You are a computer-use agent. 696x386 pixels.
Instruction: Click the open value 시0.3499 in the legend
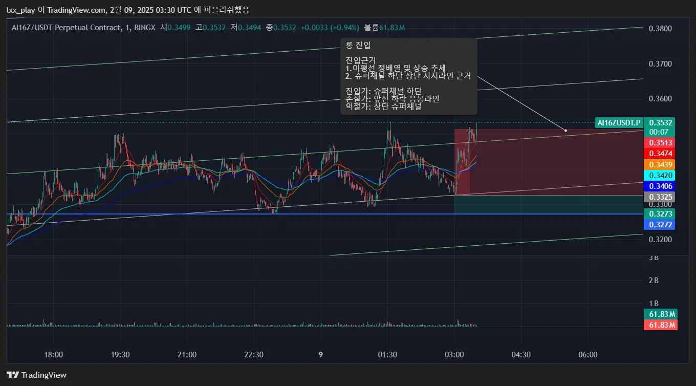(175, 27)
